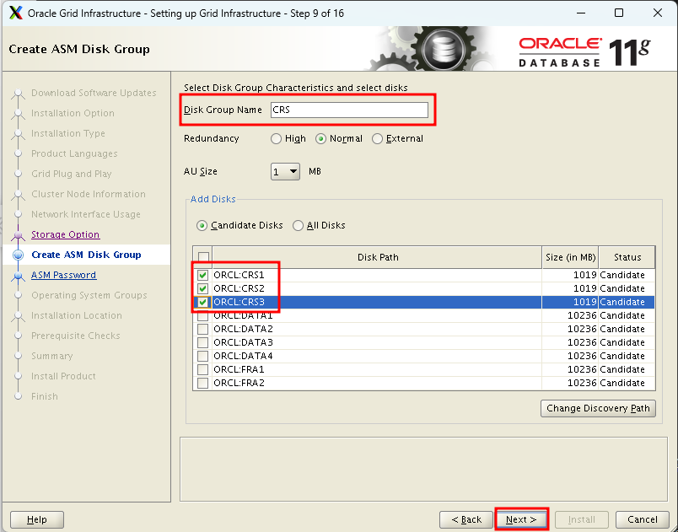
Task: Minimize the installer window
Action: (x=581, y=13)
